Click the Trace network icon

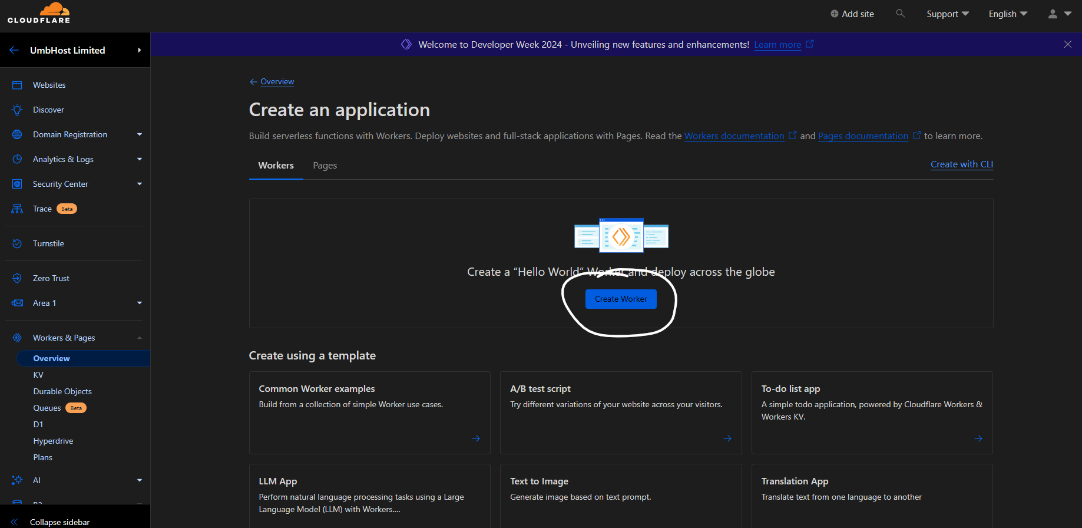[17, 209]
